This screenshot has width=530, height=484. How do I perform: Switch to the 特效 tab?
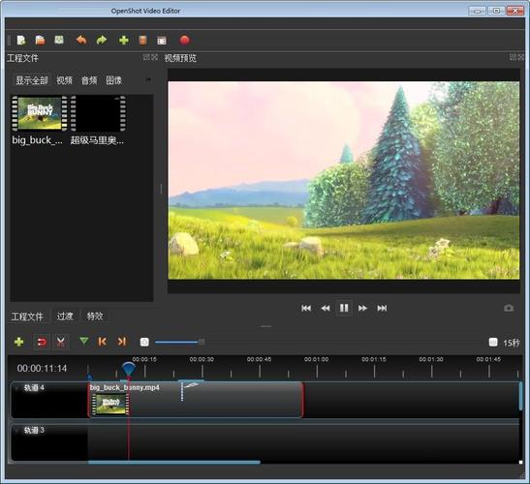pyautogui.click(x=95, y=317)
